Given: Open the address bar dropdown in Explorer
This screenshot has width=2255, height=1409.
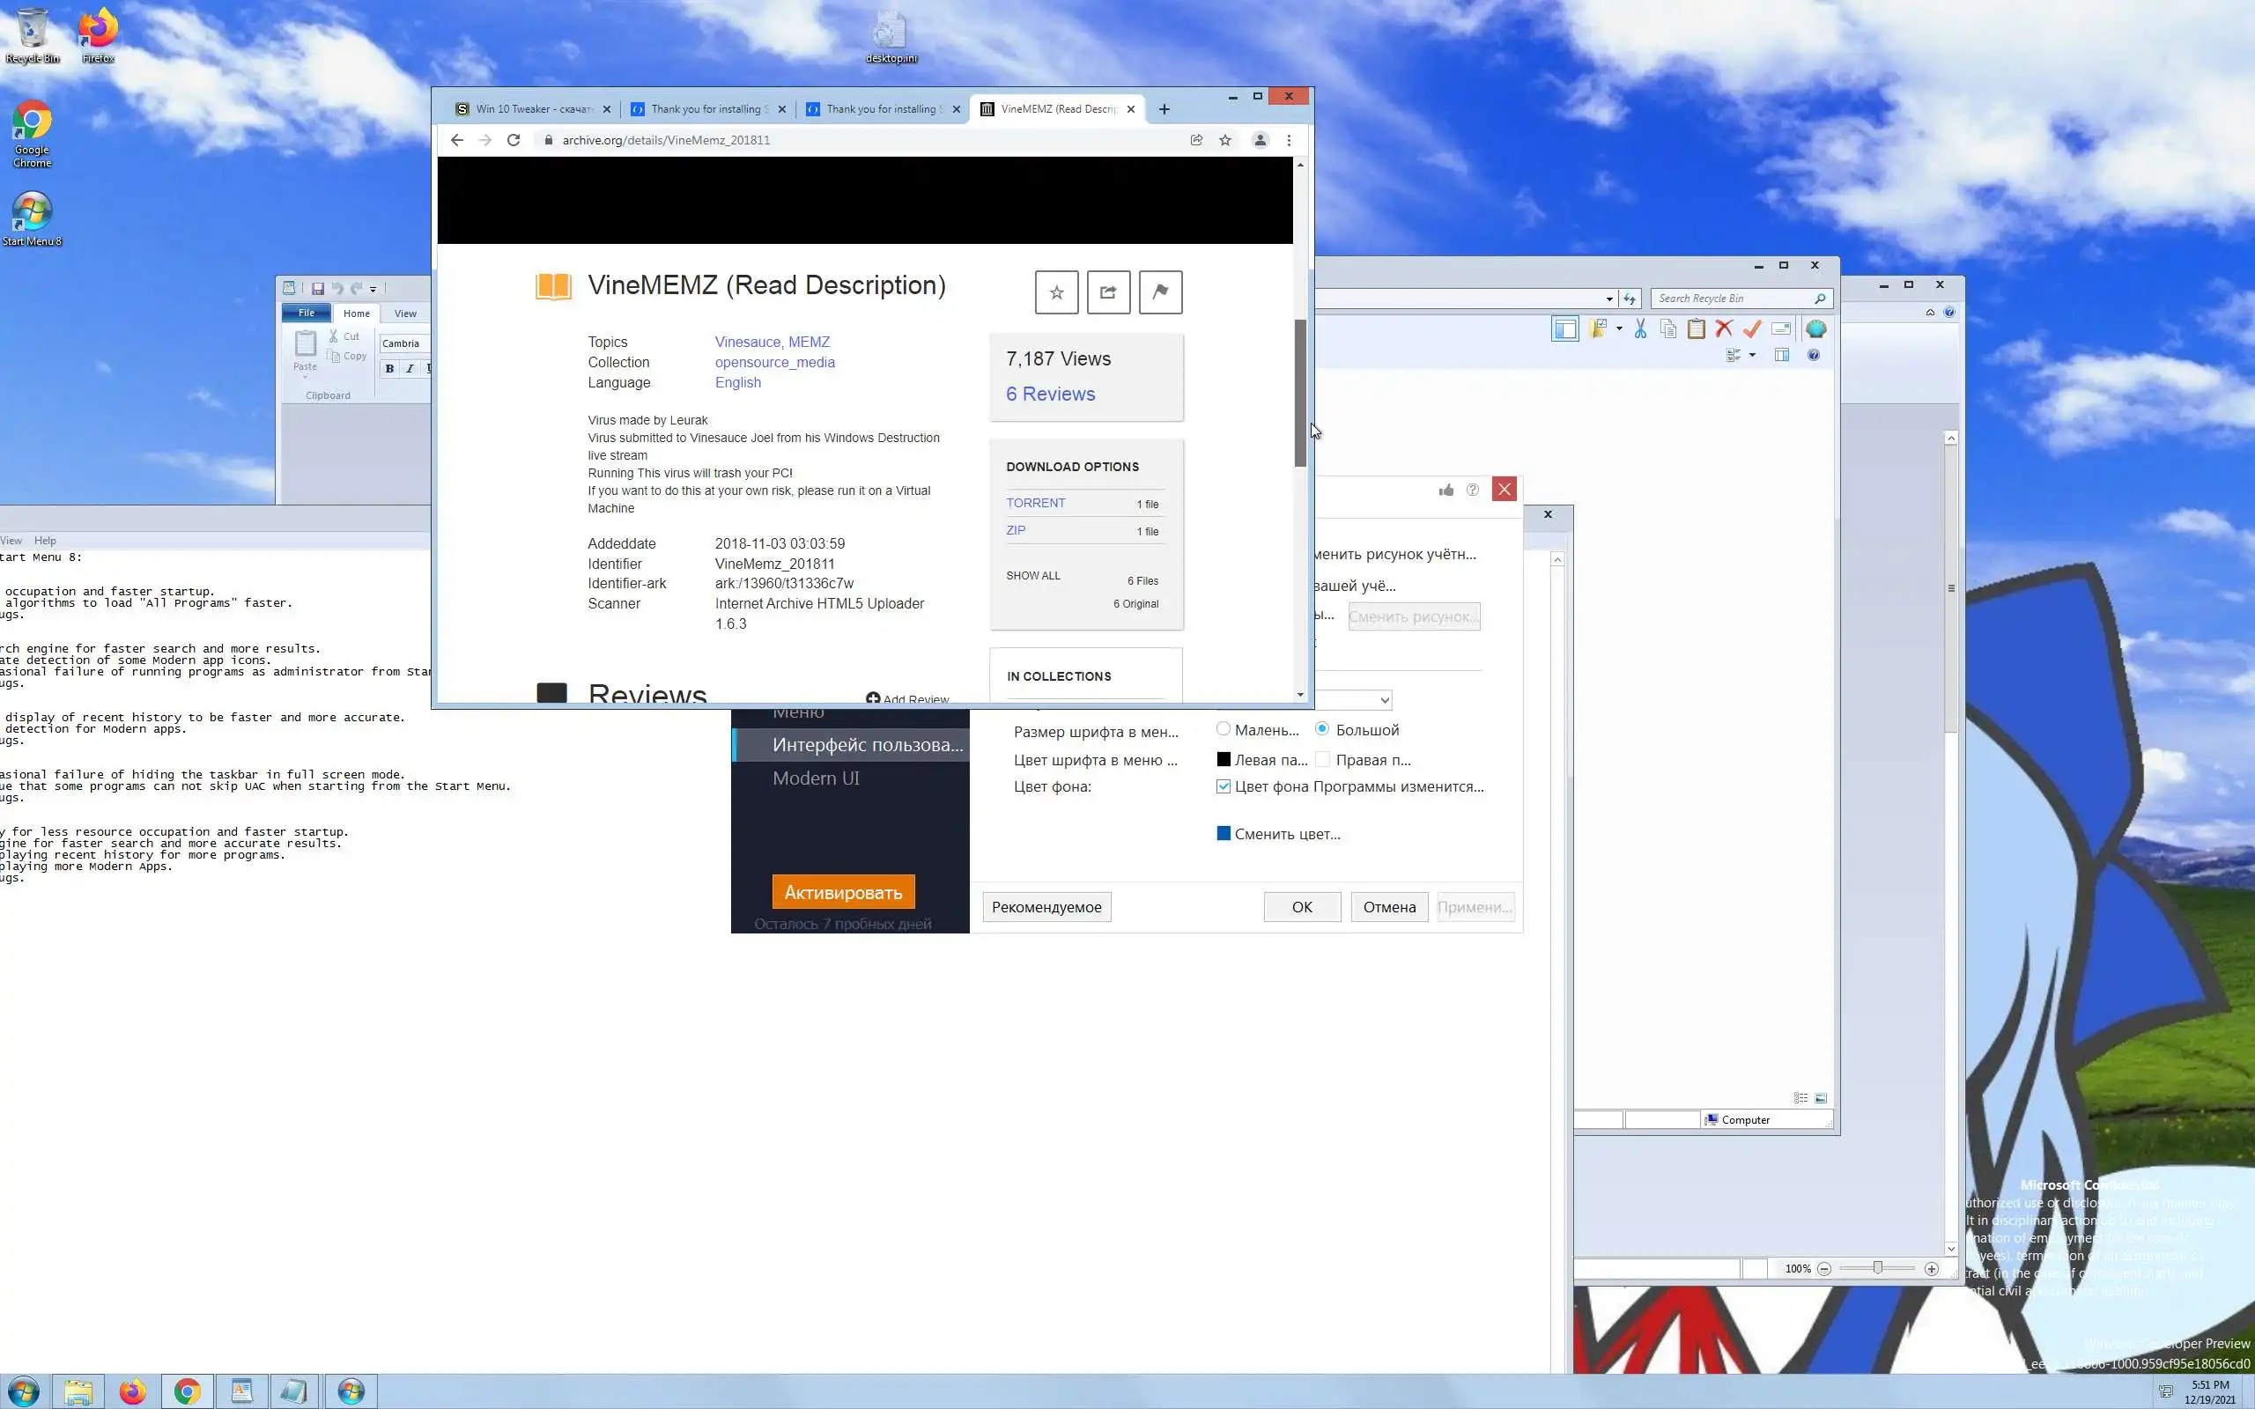Looking at the screenshot, I should [1609, 299].
